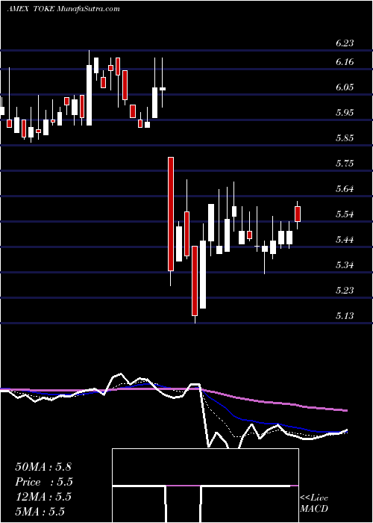
Task: Click the <<Live MACD label
Action: pyautogui.click(x=314, y=504)
